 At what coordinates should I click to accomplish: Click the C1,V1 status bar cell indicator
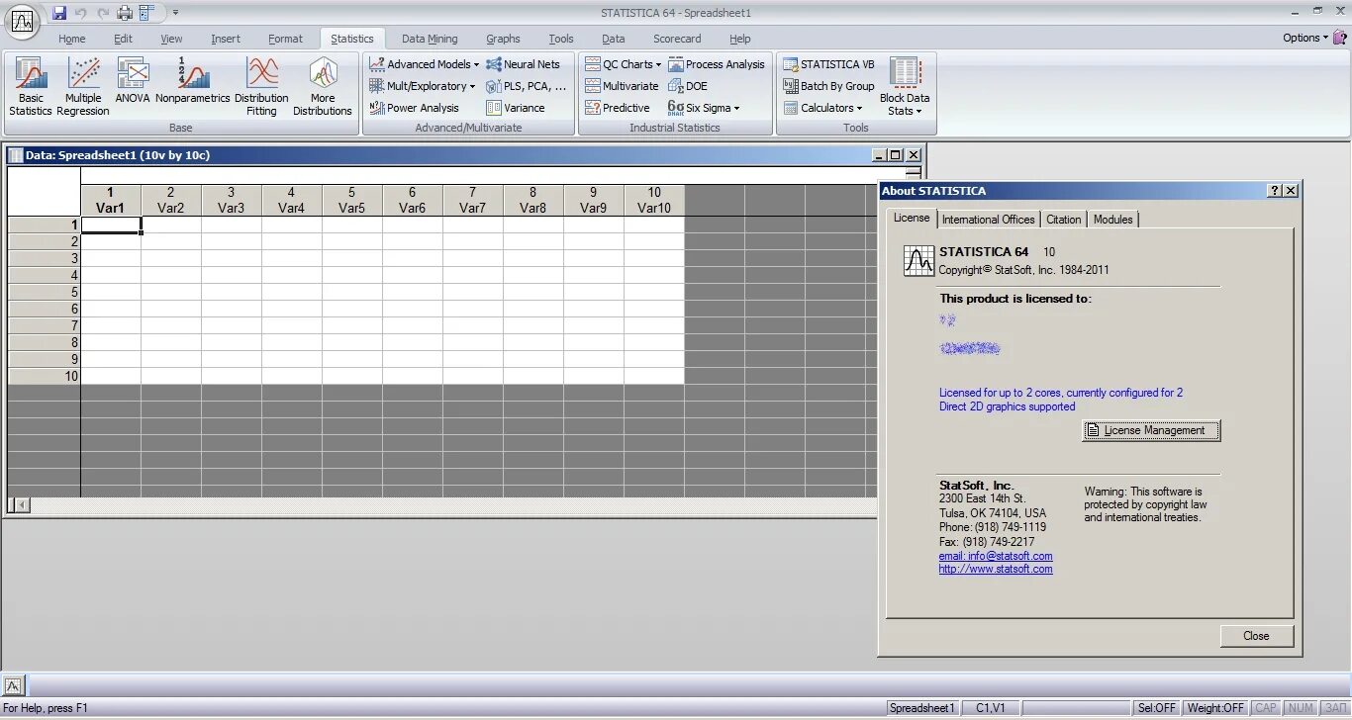point(990,708)
